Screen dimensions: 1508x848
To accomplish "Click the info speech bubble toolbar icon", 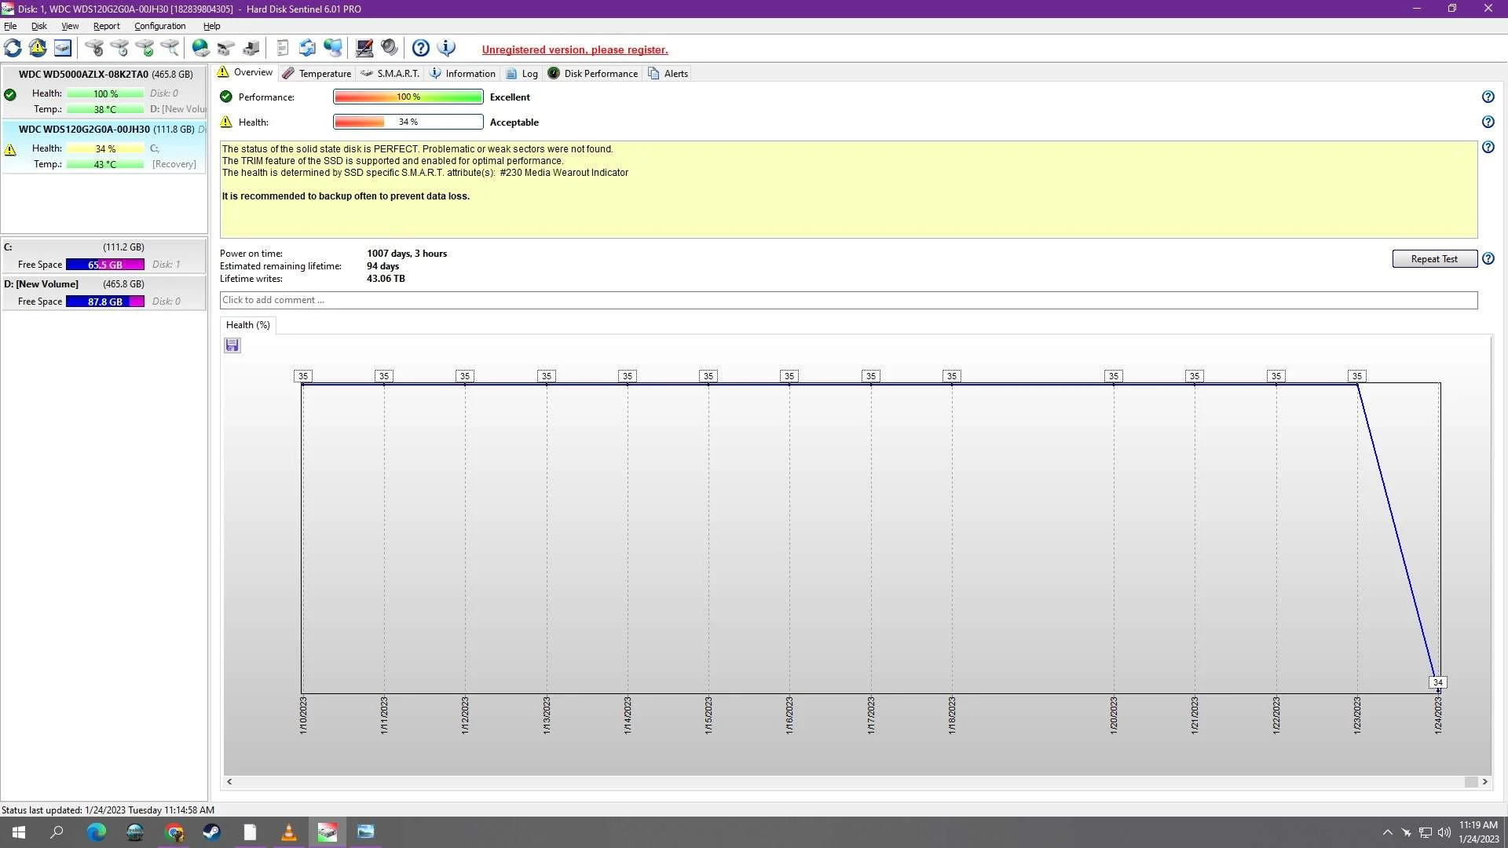I will click(446, 49).
